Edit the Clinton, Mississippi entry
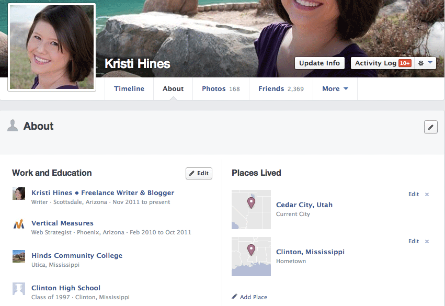Viewport: 445px width, 306px height. (x=413, y=241)
